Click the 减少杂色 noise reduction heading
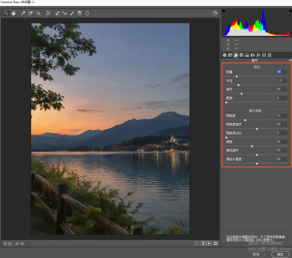The width and height of the screenshot is (292, 258). pos(255,111)
